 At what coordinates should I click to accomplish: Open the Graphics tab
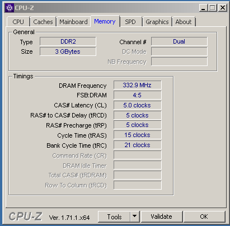157,22
